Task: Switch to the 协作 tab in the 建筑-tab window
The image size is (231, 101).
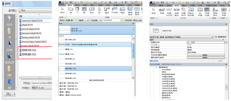Action: pyautogui.click(x=130, y=5)
